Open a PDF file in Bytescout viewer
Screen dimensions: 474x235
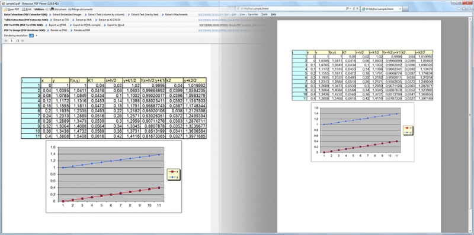point(12,9)
